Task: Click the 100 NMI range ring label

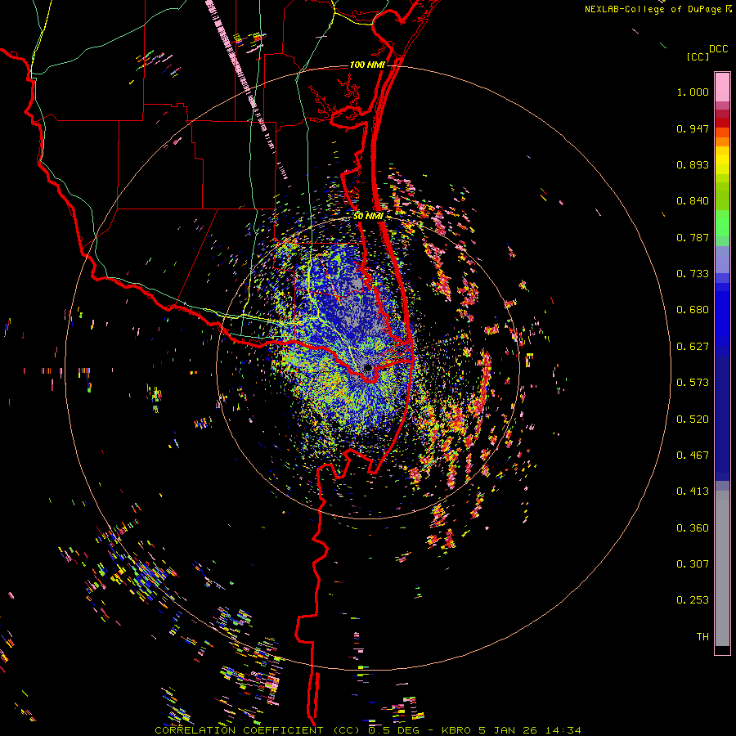Action: click(367, 65)
